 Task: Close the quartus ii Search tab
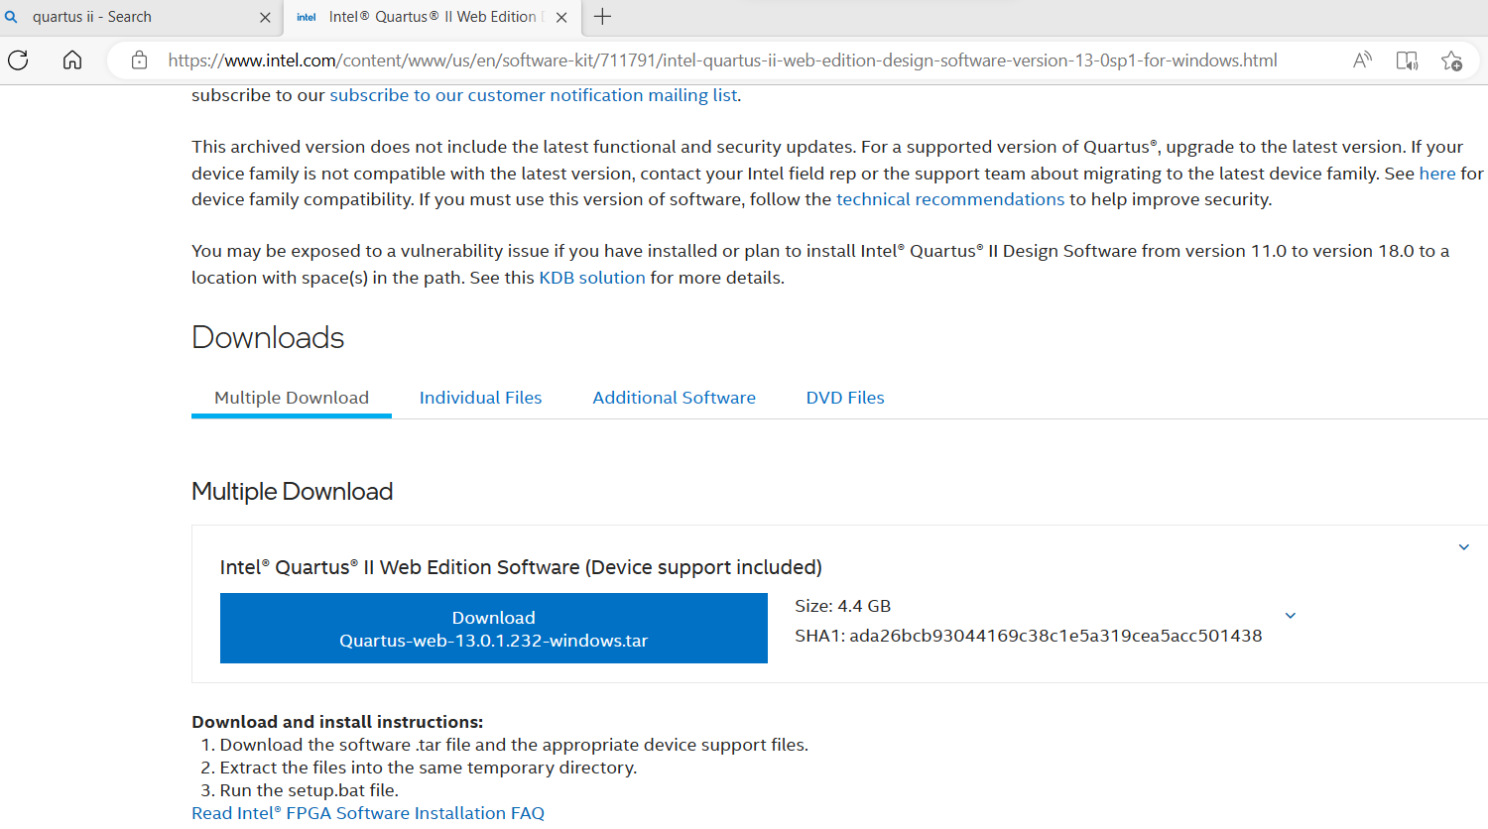(265, 17)
